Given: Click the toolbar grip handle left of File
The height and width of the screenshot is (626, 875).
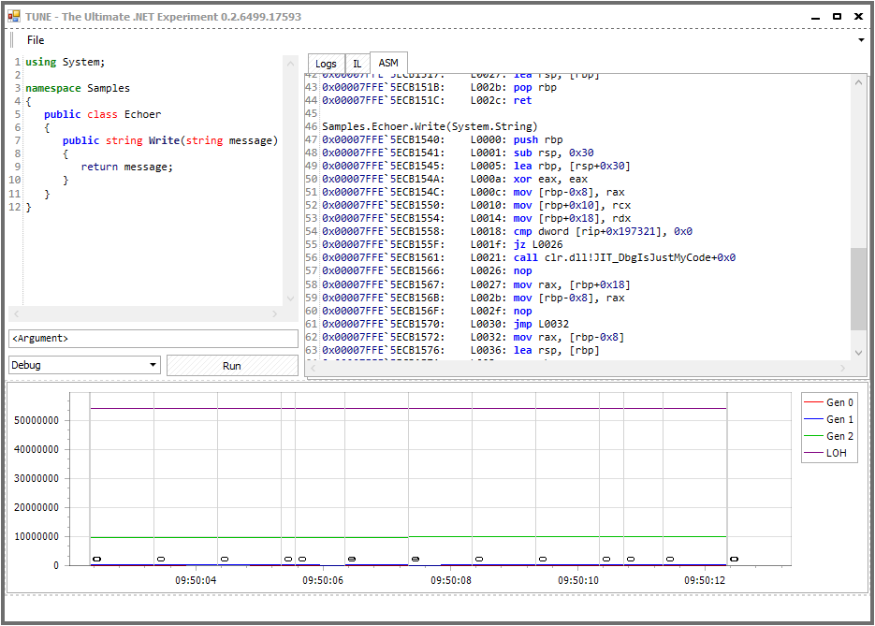Looking at the screenshot, I should click(12, 40).
